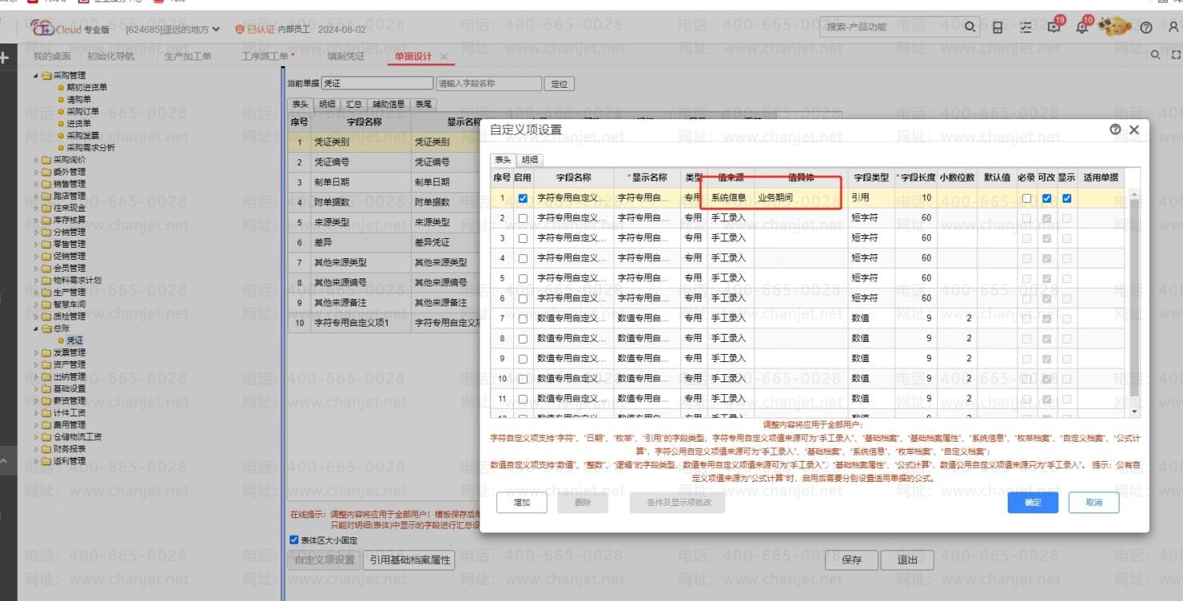Click the help icon in 自定义项设置 dialog
Viewport: 1183px width, 601px height.
1115,130
